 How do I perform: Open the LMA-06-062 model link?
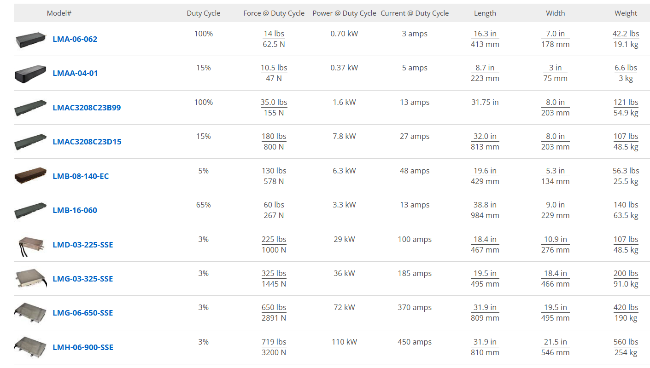(75, 39)
